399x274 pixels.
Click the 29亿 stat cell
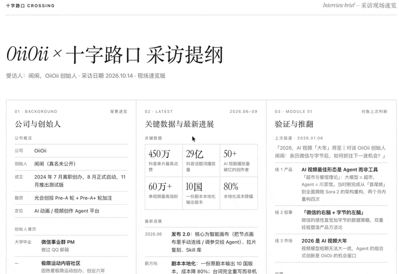[x=201, y=160]
